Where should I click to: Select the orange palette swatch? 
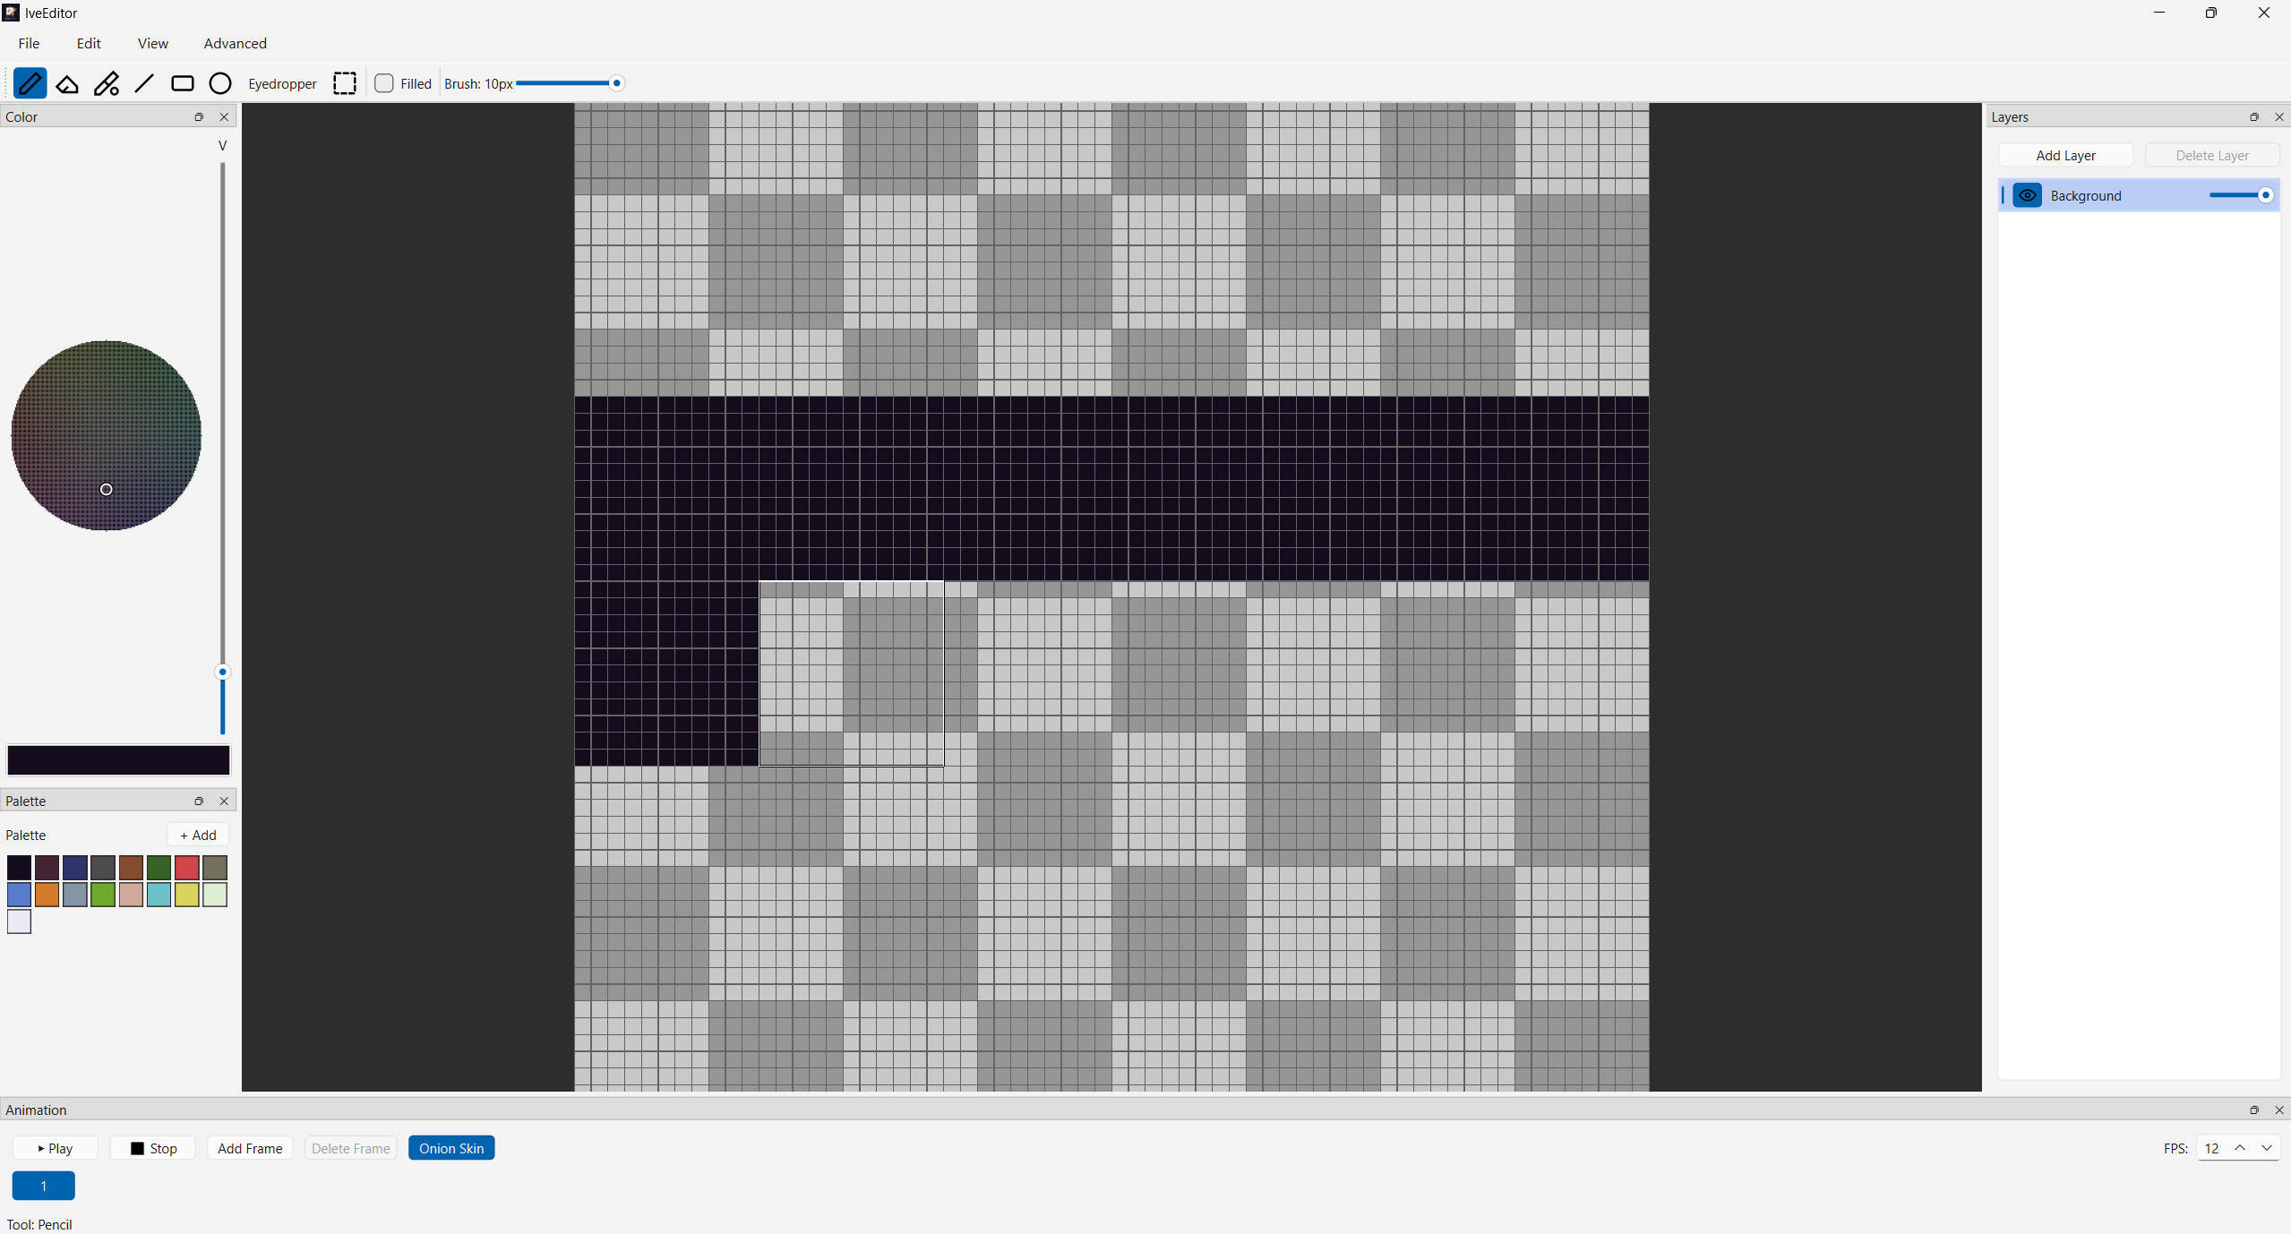(47, 895)
